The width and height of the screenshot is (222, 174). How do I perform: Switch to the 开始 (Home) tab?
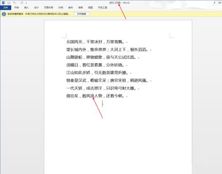click(16, 8)
